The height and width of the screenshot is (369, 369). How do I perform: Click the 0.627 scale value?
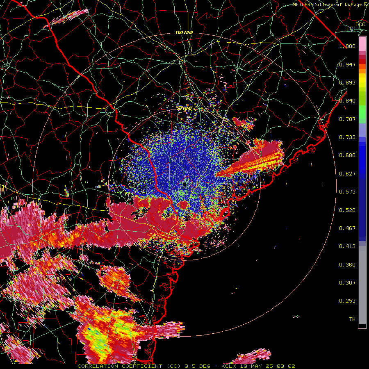(x=347, y=174)
